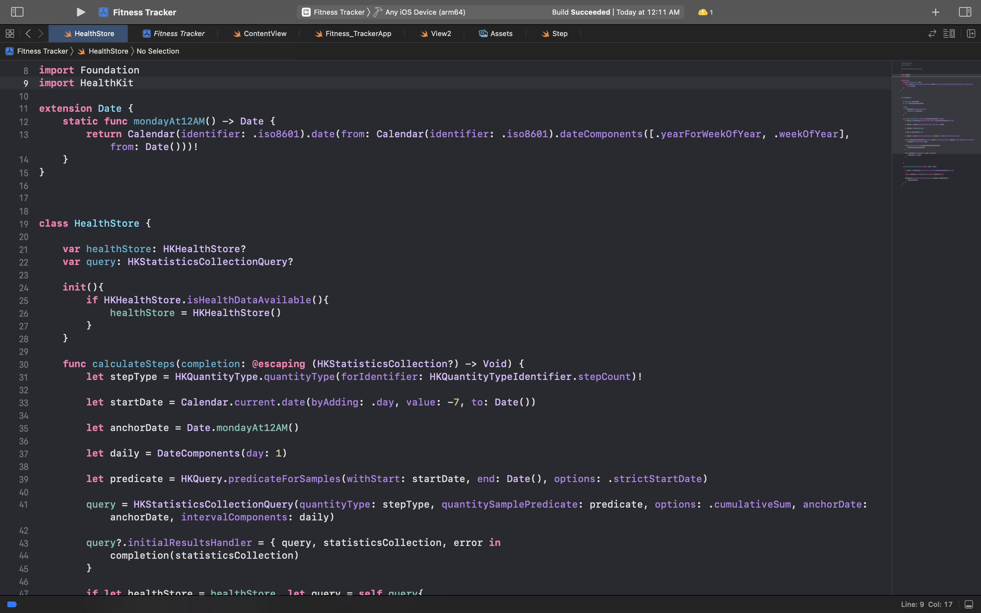The width and height of the screenshot is (981, 613).
Task: Click 'predicateForSamples' on line 39
Action: pos(284,479)
